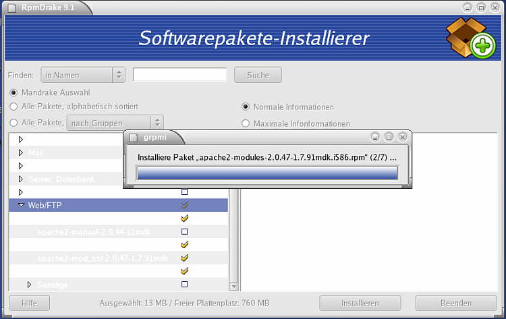
Task: Check the apache2-manual-2.0.44-11mdk package box
Action: [x=185, y=231]
